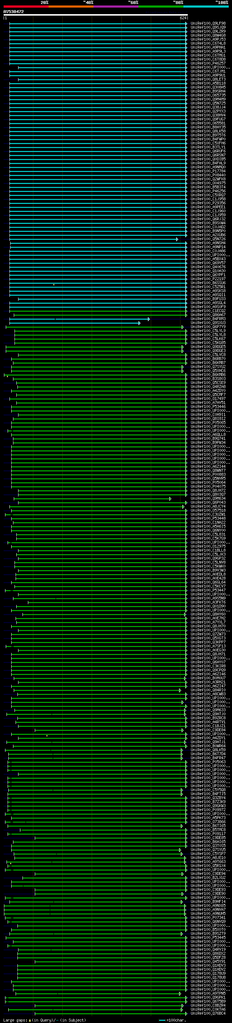Select label UniRef100_Q9SXU3

(x=208, y=323)
